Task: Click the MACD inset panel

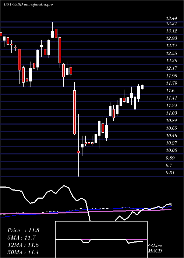Action: [101, 240]
